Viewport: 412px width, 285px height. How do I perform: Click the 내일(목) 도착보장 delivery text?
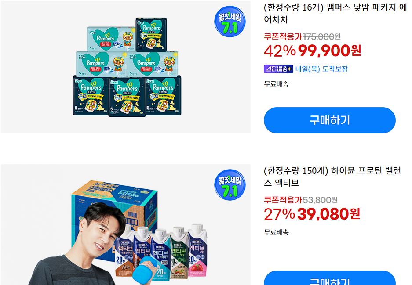pos(321,69)
